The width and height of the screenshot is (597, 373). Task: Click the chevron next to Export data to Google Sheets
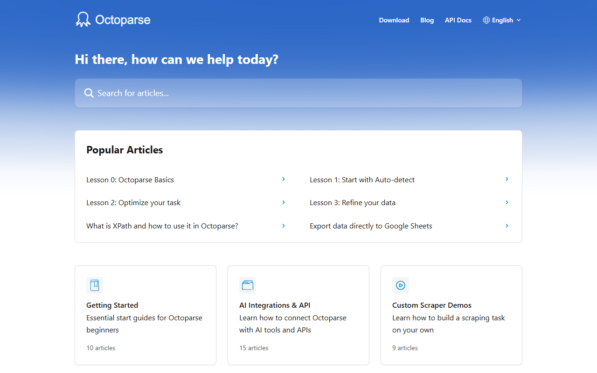(x=507, y=226)
